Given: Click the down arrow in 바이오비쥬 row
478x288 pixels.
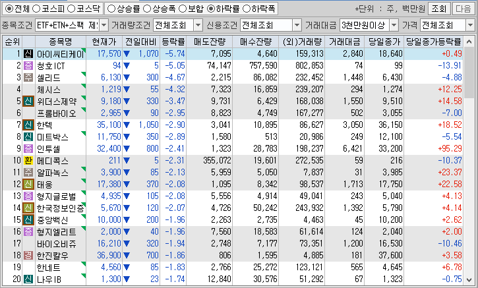Looking at the screenshot, I should [x=127, y=244].
